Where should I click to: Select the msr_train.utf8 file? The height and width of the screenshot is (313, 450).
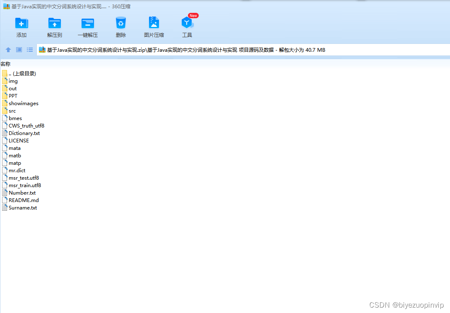24,185
